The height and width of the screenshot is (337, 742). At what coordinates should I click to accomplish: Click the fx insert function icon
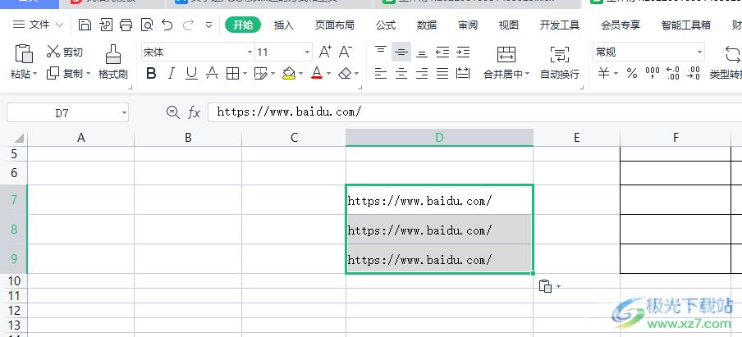click(x=194, y=112)
